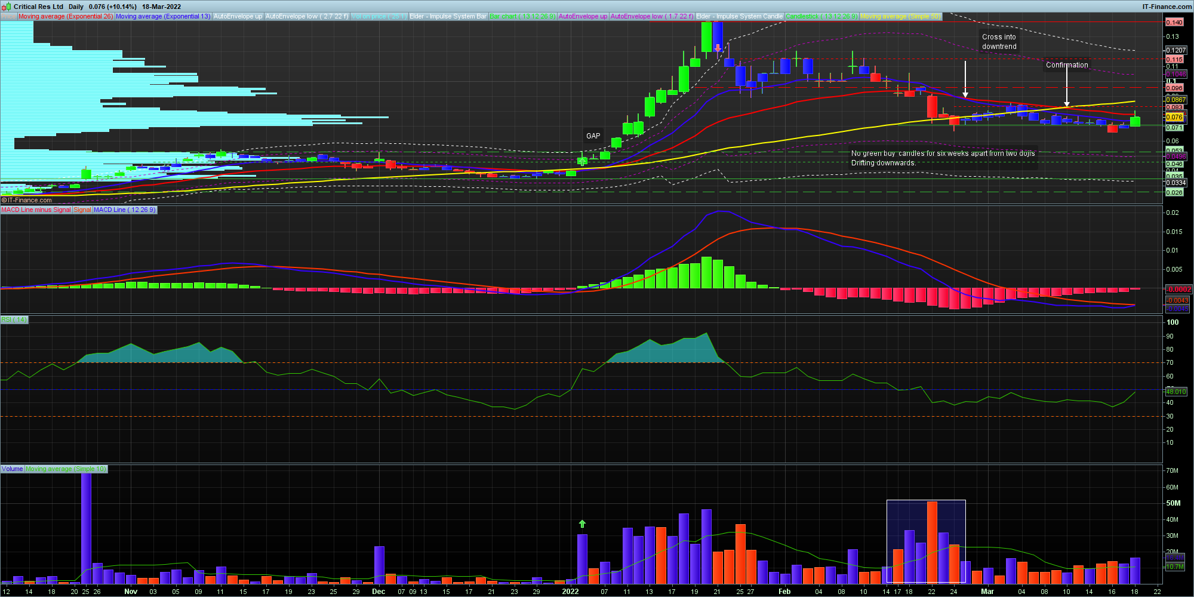This screenshot has height=597, width=1194.
Task: Open the 'RSI (14)' indicator label
Action: (14, 320)
